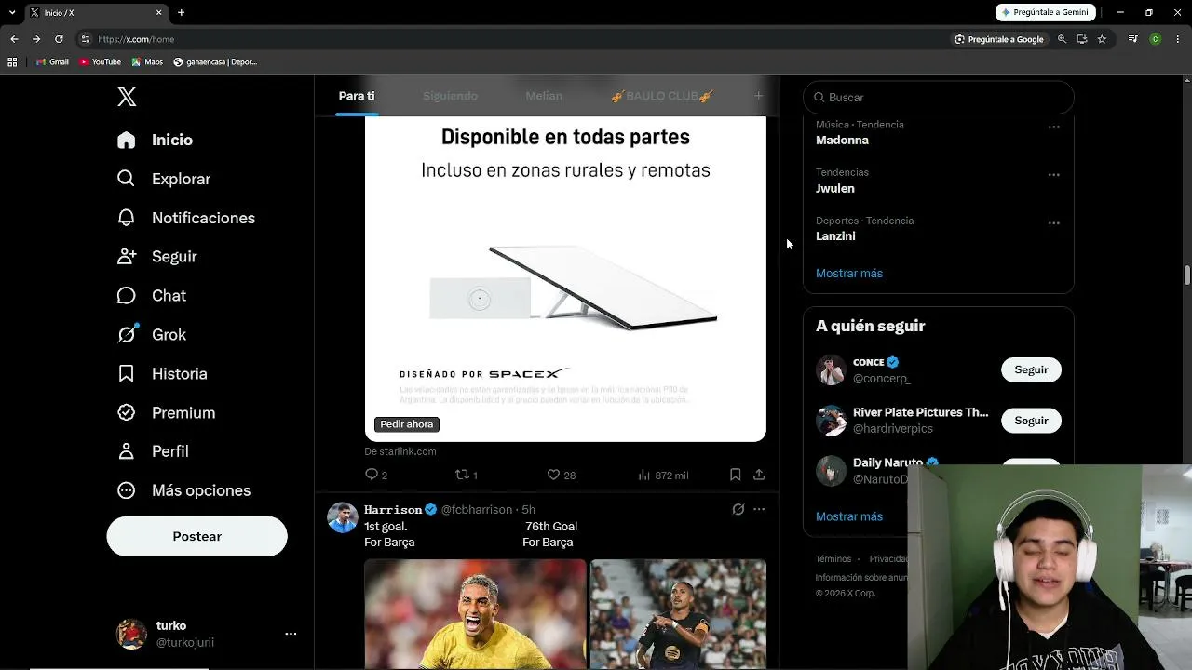Viewport: 1192px width, 670px height.
Task: Click the Chrome forward arrow
Action: (x=36, y=39)
